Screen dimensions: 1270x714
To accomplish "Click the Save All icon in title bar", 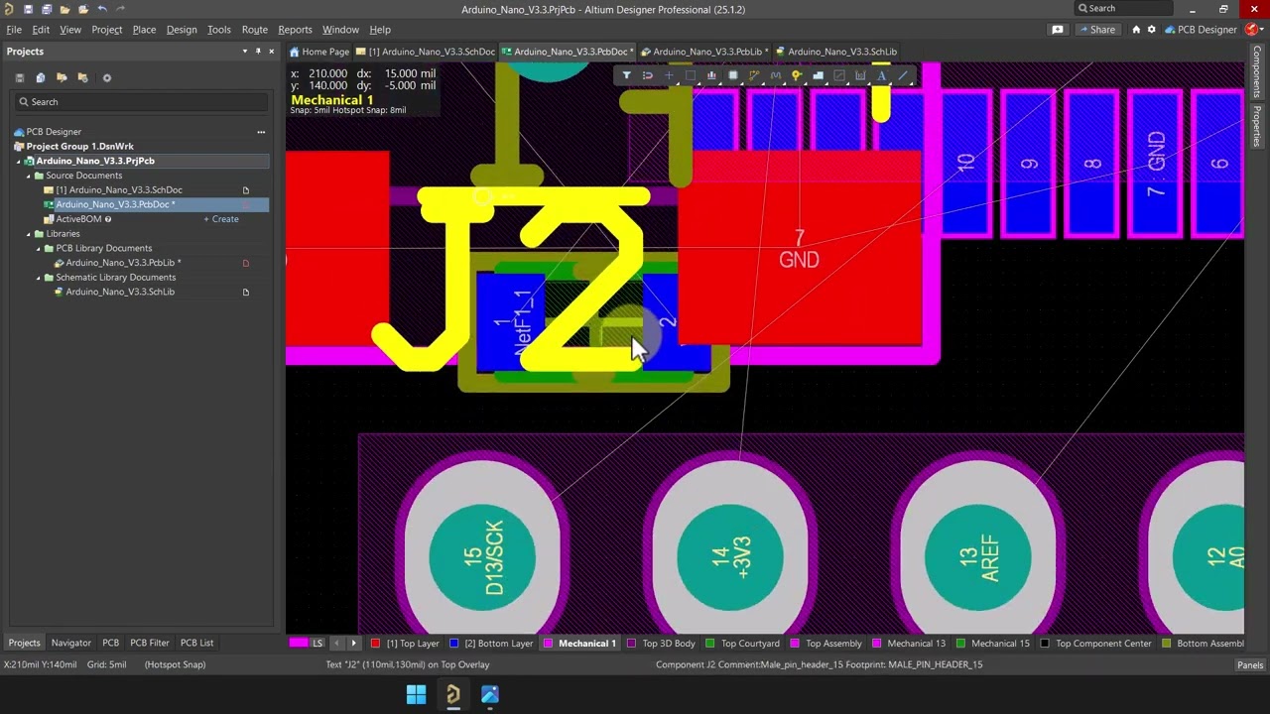I will [x=46, y=9].
